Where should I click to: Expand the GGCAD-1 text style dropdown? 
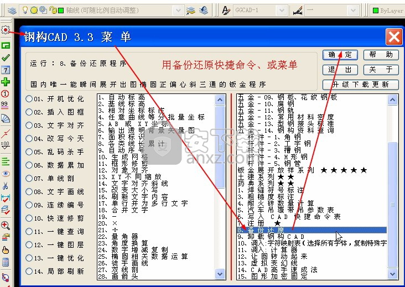coord(282,11)
